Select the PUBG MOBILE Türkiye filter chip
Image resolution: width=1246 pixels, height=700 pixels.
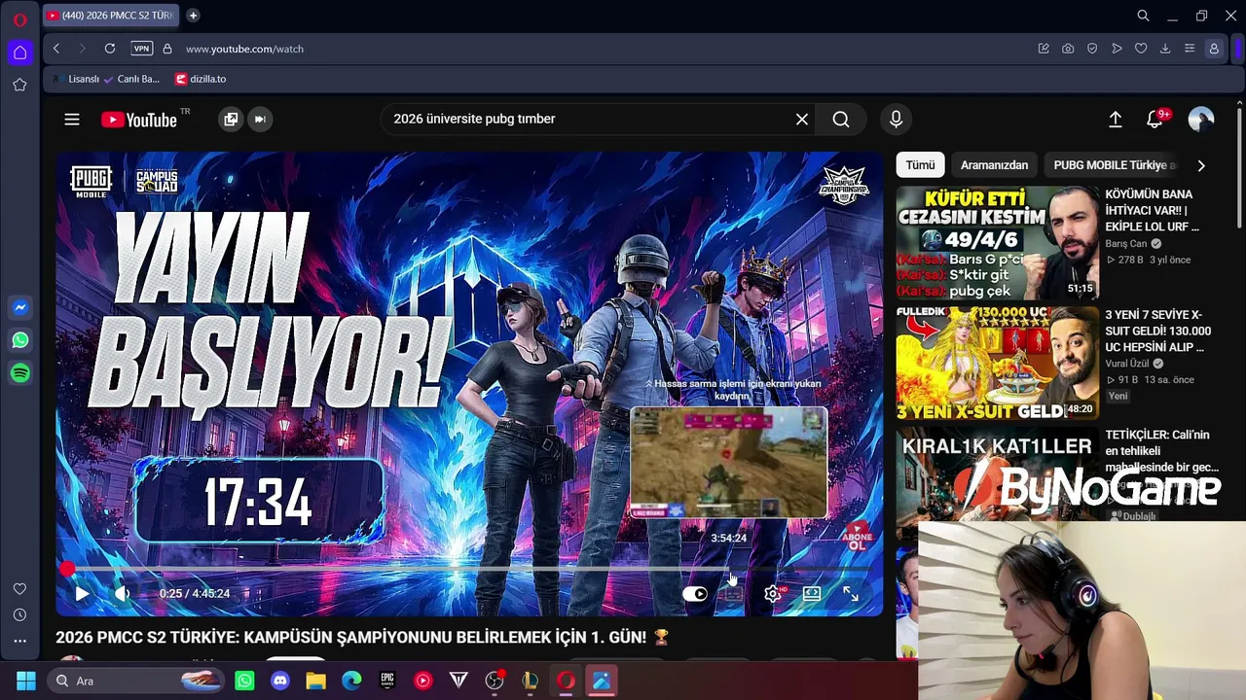1115,165
